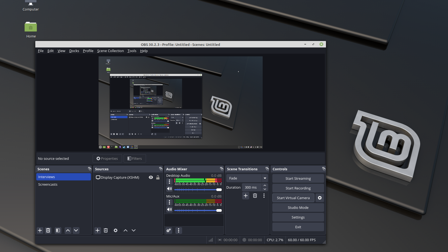Viewport: 448px width, 252px height.
Task: Delete the scene transition with trash icon
Action: pos(255,196)
